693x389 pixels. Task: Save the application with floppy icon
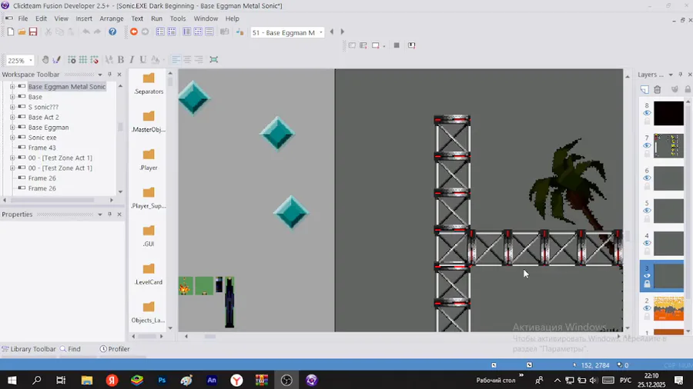click(x=33, y=32)
